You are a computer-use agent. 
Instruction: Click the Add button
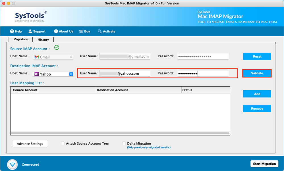pyautogui.click(x=257, y=94)
